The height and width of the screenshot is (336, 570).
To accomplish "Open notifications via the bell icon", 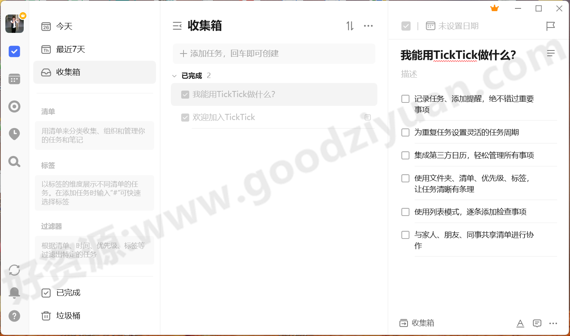I will 14,292.
